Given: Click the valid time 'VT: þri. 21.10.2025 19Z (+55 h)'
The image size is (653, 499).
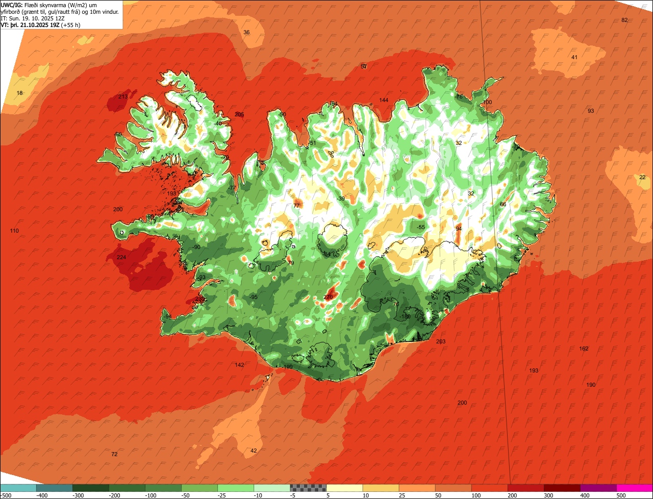Looking at the screenshot, I should 41,24.
